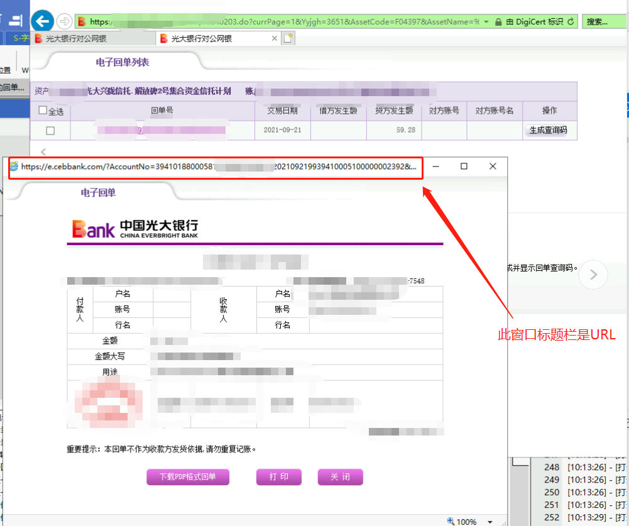Click the browser back arrow button

point(42,21)
